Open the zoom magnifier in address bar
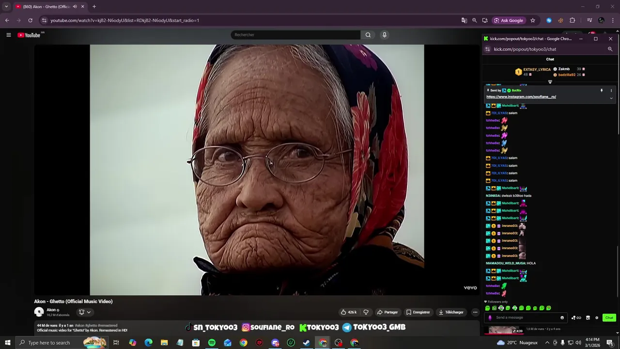 474,20
